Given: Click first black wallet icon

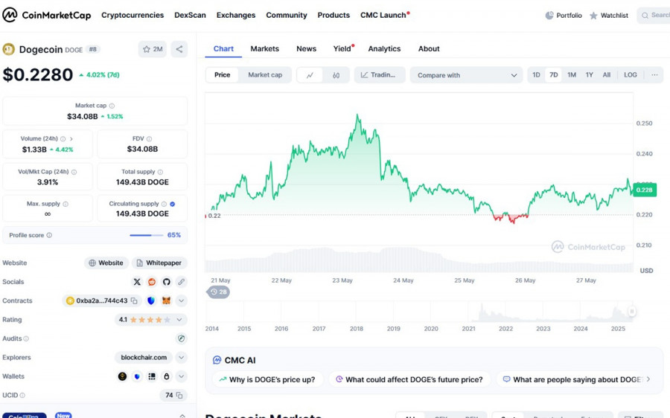Looking at the screenshot, I should tap(122, 376).
